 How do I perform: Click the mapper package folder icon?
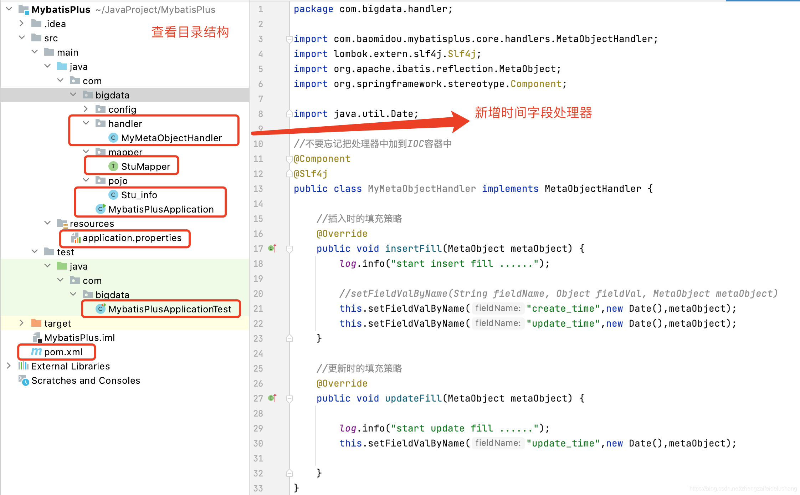(101, 151)
